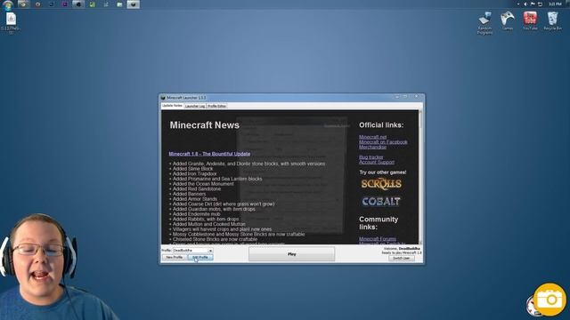Open the Windows Start orb
The height and width of the screenshot is (320, 570).
click(8, 4)
